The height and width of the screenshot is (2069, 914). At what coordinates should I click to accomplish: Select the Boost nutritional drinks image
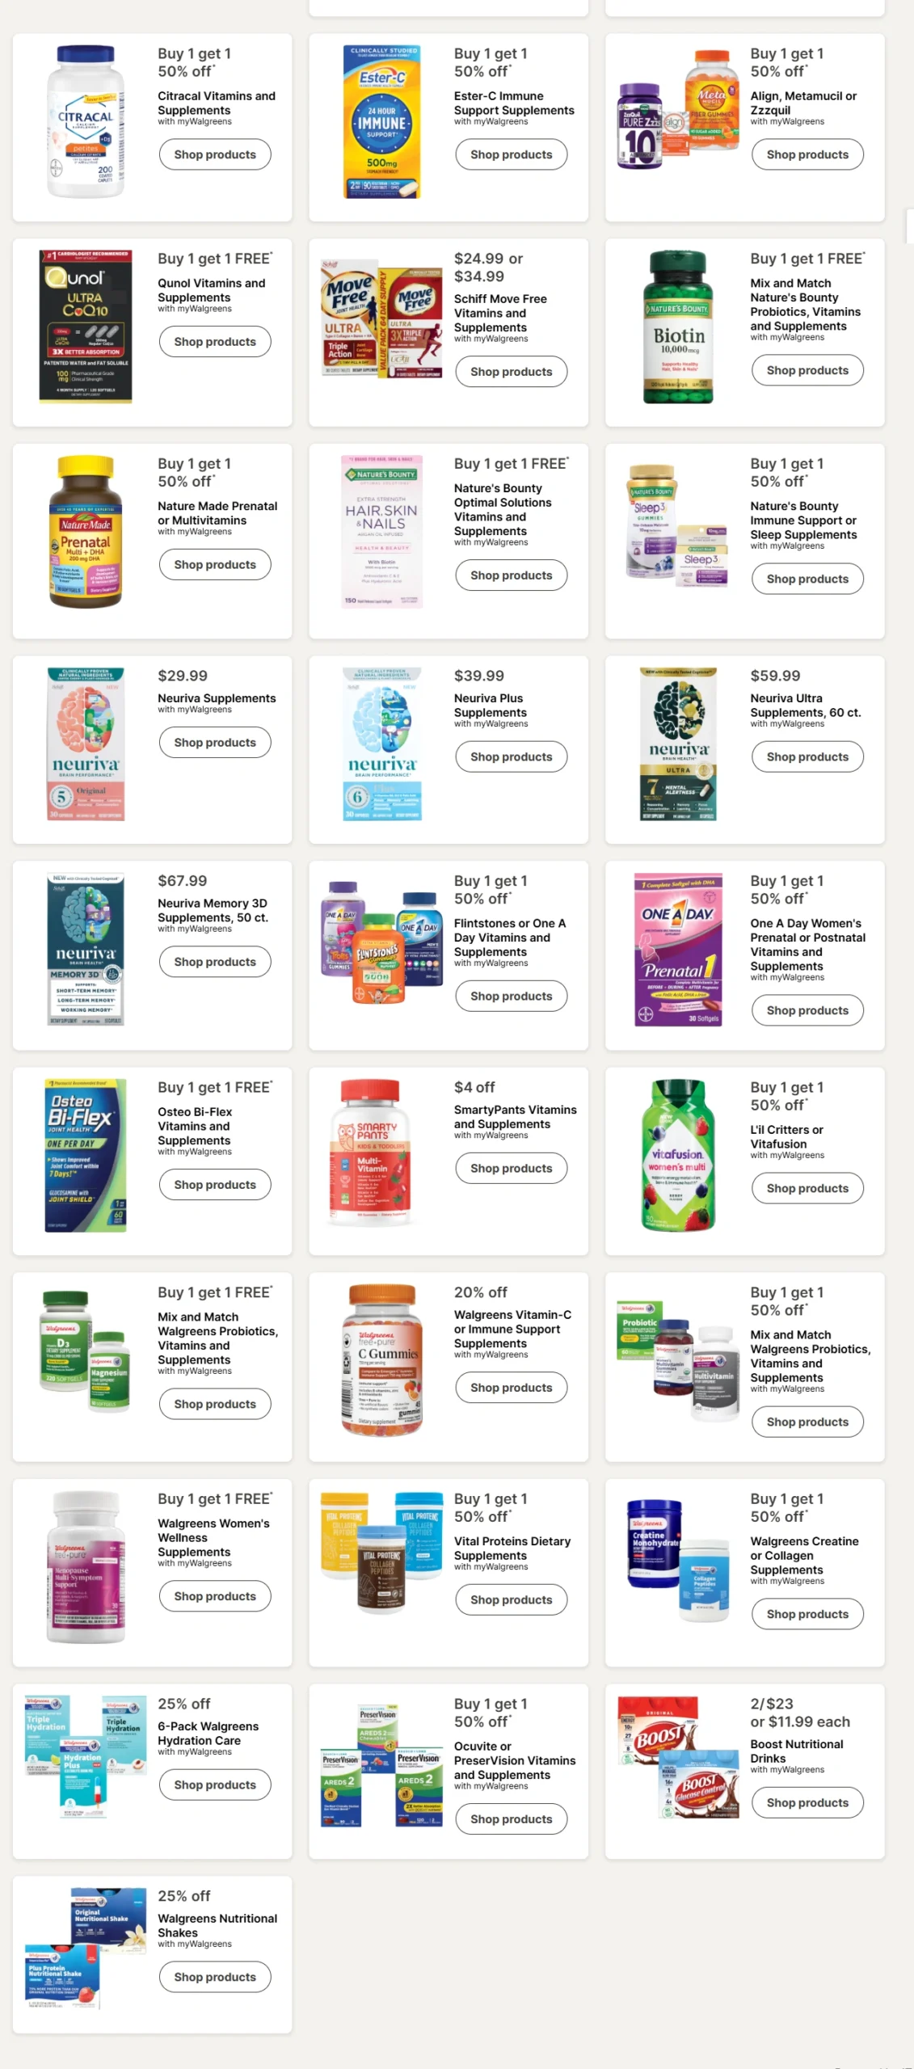[x=678, y=1757]
